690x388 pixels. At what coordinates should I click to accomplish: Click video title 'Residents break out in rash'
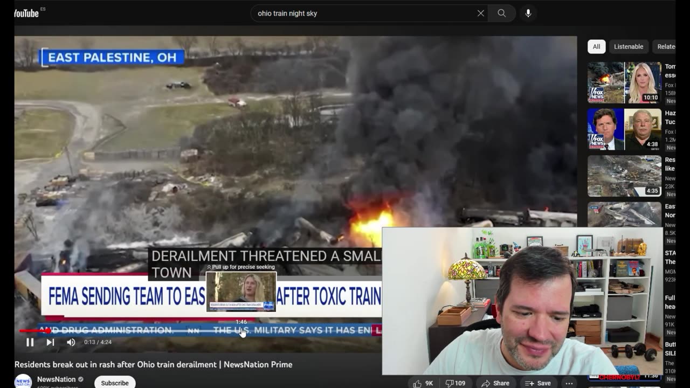[x=154, y=365]
